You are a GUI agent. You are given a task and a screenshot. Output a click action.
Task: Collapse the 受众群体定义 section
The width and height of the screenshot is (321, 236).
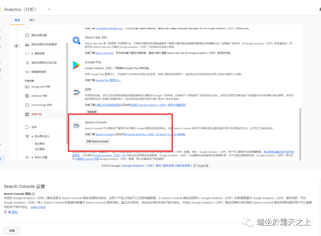[x=32, y=136]
